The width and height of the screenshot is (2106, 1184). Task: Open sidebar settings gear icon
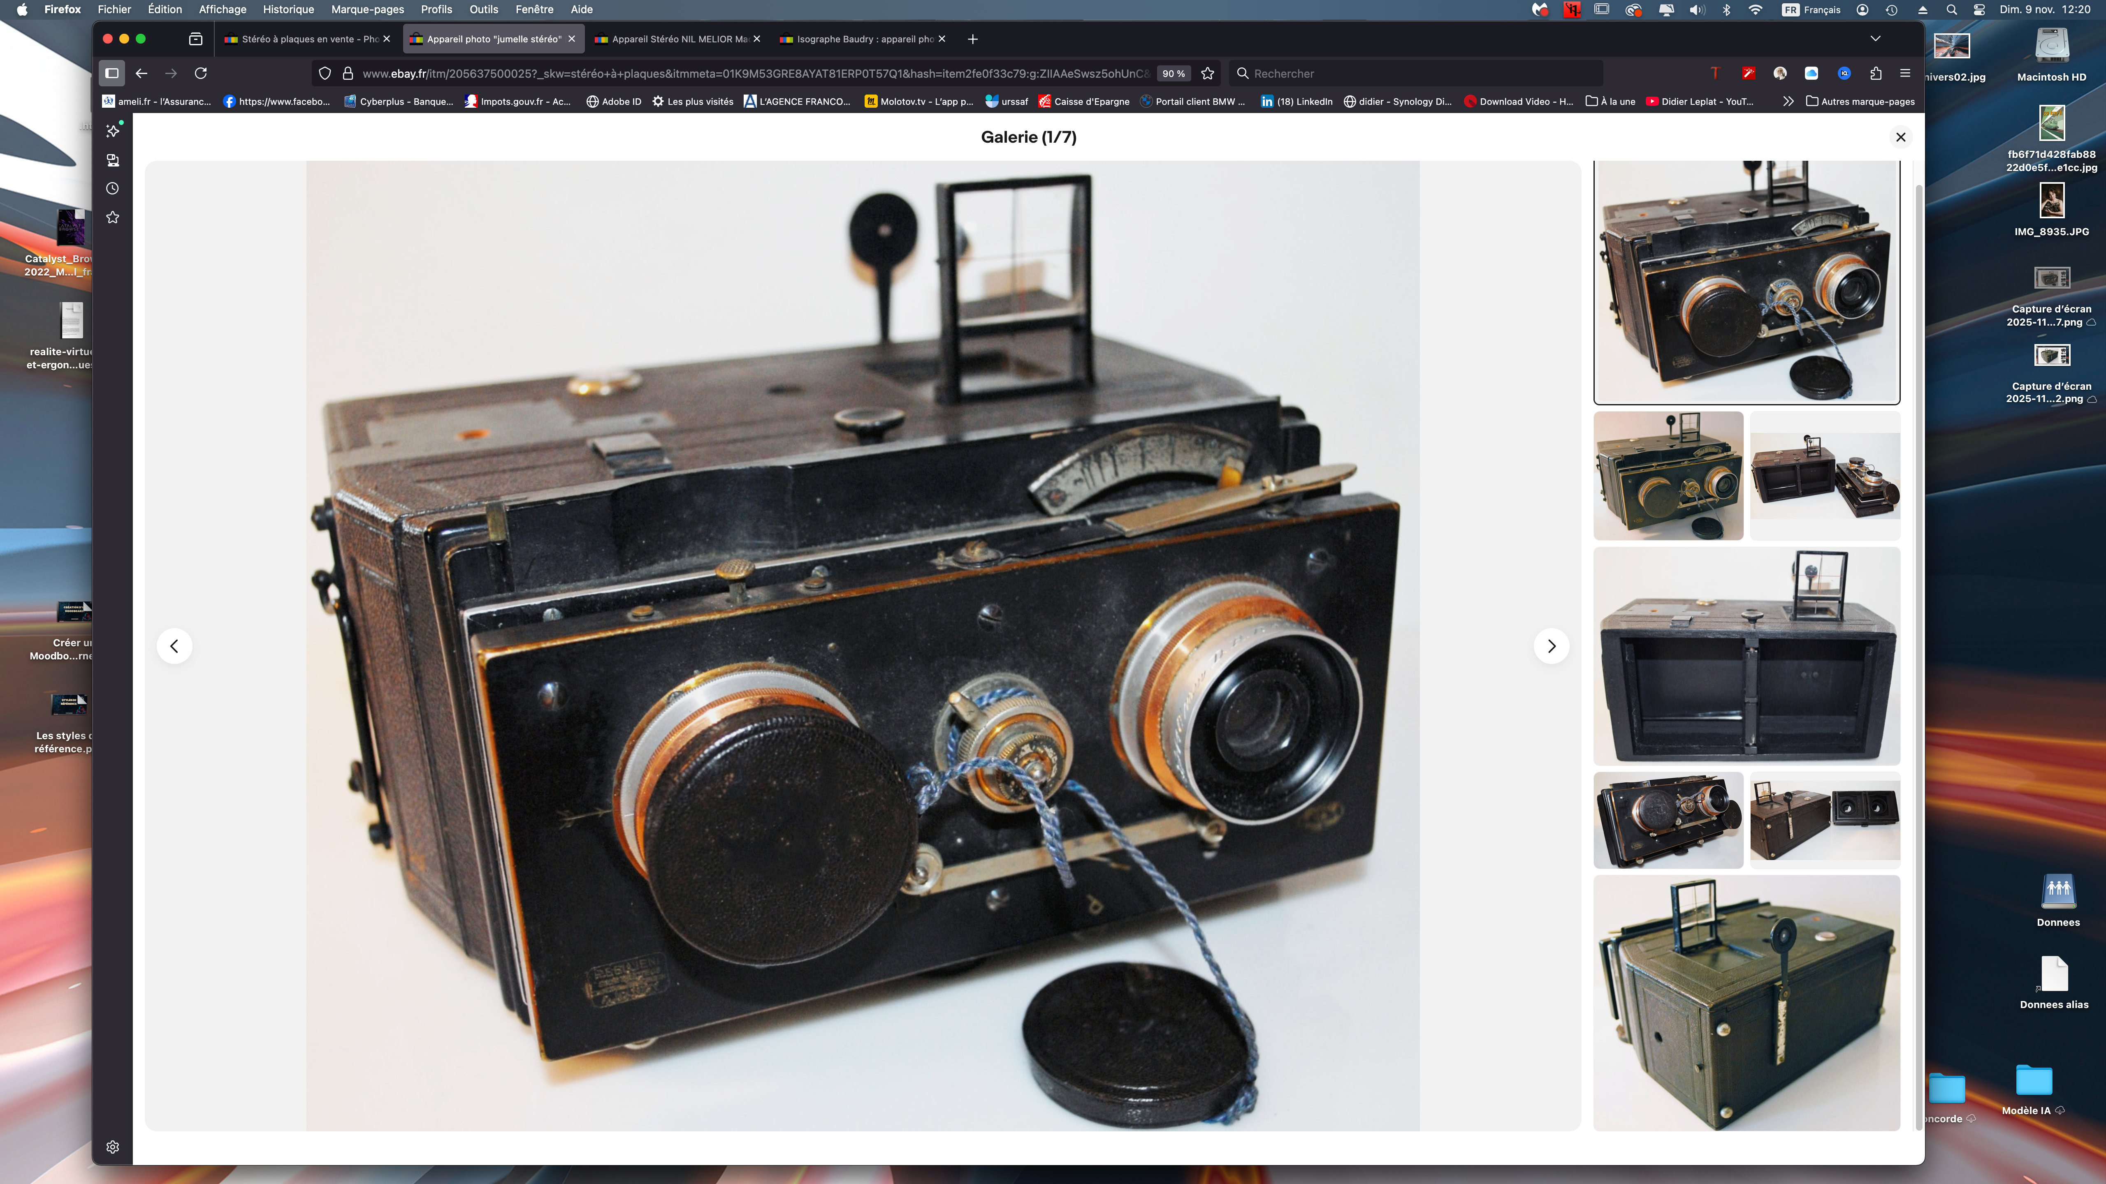coord(113,1147)
